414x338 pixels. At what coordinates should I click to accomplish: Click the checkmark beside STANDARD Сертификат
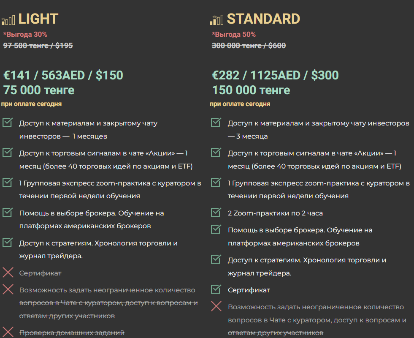pyautogui.click(x=216, y=289)
